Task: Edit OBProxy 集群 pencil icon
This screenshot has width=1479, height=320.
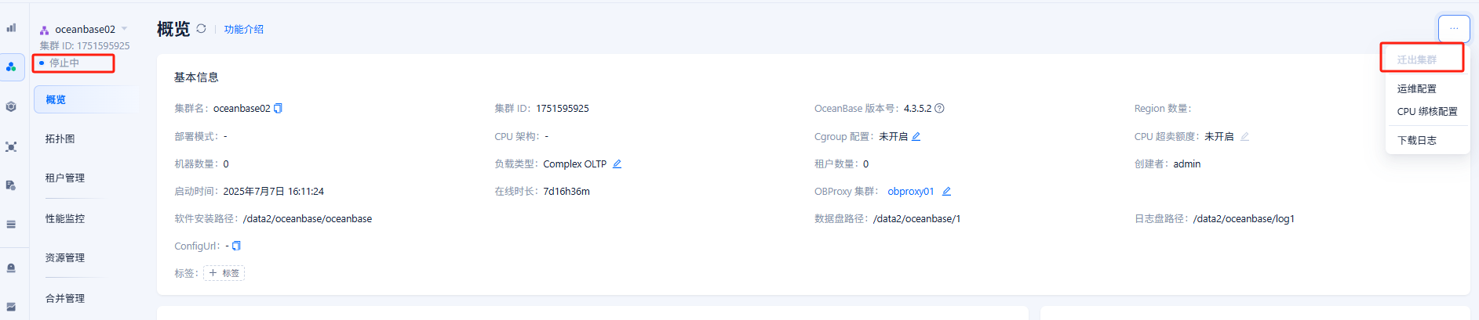Action: 946,191
